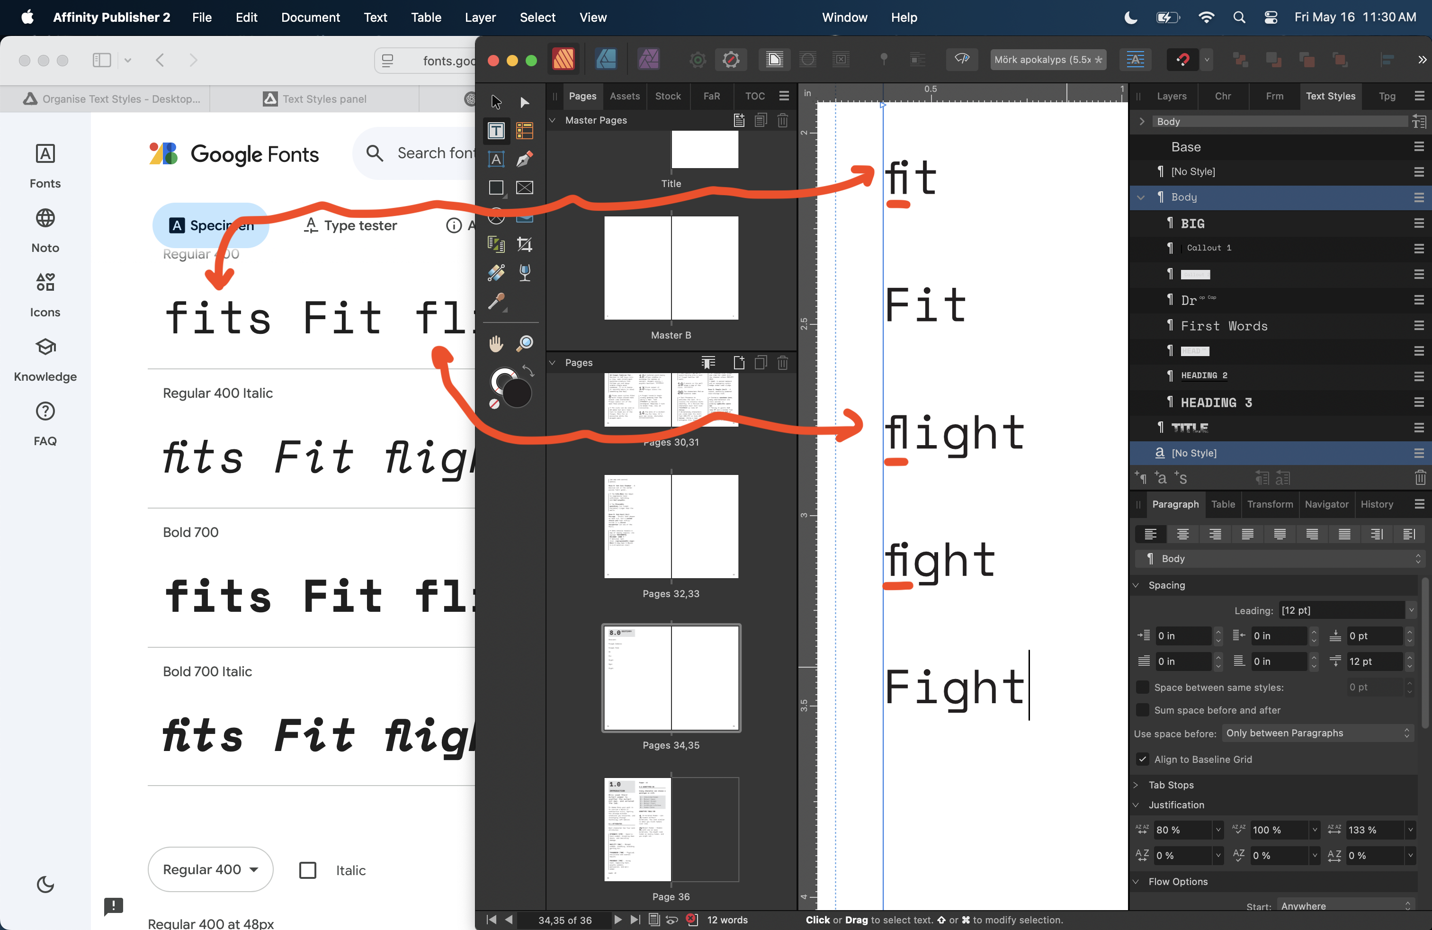Select Pages 32,33 spread thumbnail
1432x930 pixels.
[671, 527]
